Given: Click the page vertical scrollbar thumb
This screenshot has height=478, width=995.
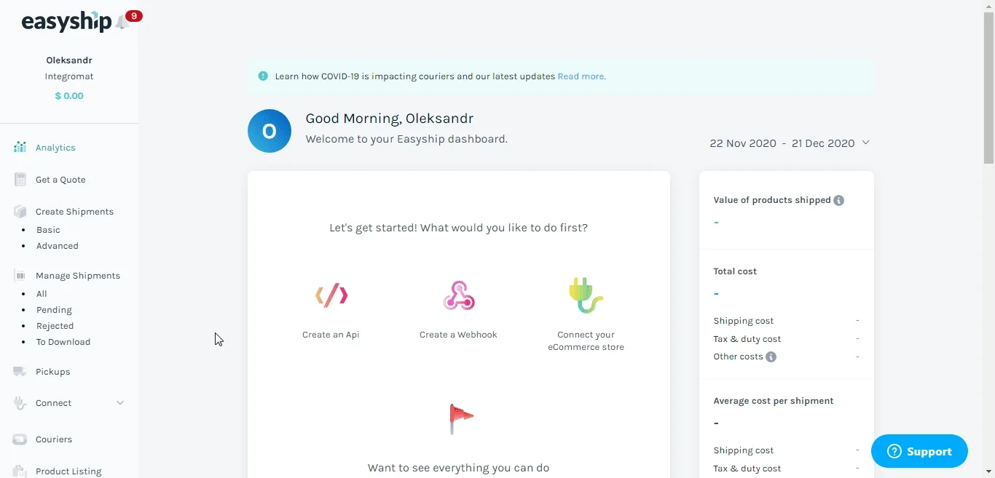Looking at the screenshot, I should point(988,87).
